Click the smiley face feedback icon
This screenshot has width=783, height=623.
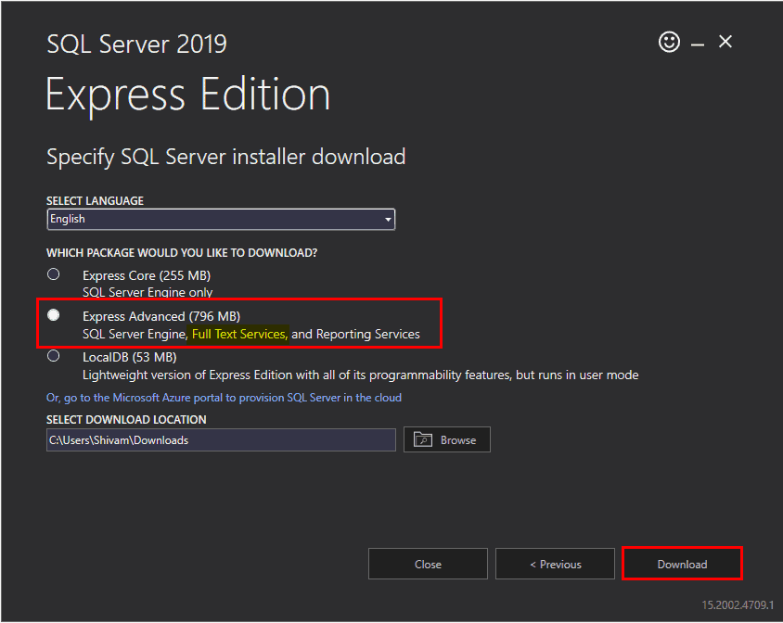coord(669,42)
